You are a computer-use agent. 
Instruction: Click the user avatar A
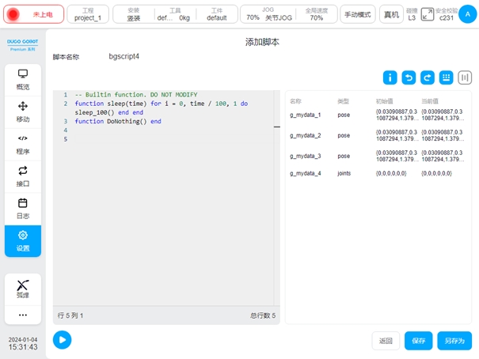click(x=466, y=14)
